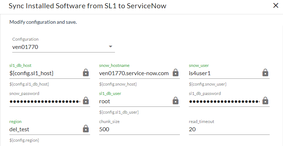The image size is (283, 146).
Task: Open the Configuration dropdown arrow
Action: (111, 46)
